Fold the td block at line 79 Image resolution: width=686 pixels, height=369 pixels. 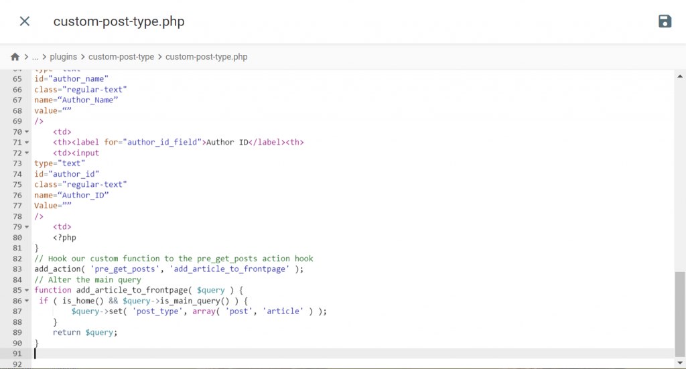pyautogui.click(x=27, y=227)
